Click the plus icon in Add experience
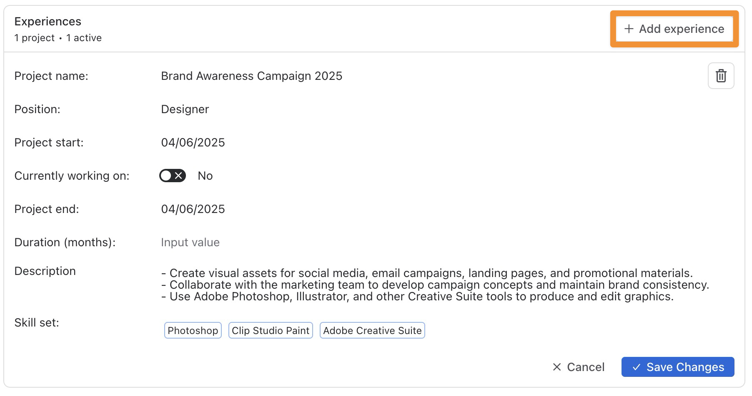This screenshot has width=752, height=396. [629, 29]
